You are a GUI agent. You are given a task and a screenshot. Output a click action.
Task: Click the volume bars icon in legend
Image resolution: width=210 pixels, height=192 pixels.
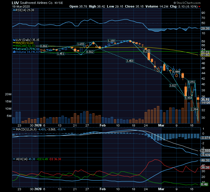pos(14,52)
